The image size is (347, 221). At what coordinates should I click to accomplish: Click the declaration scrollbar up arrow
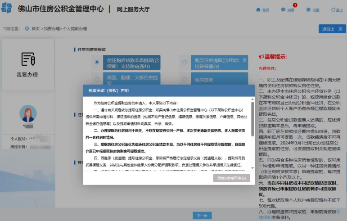pyautogui.click(x=252, y=99)
